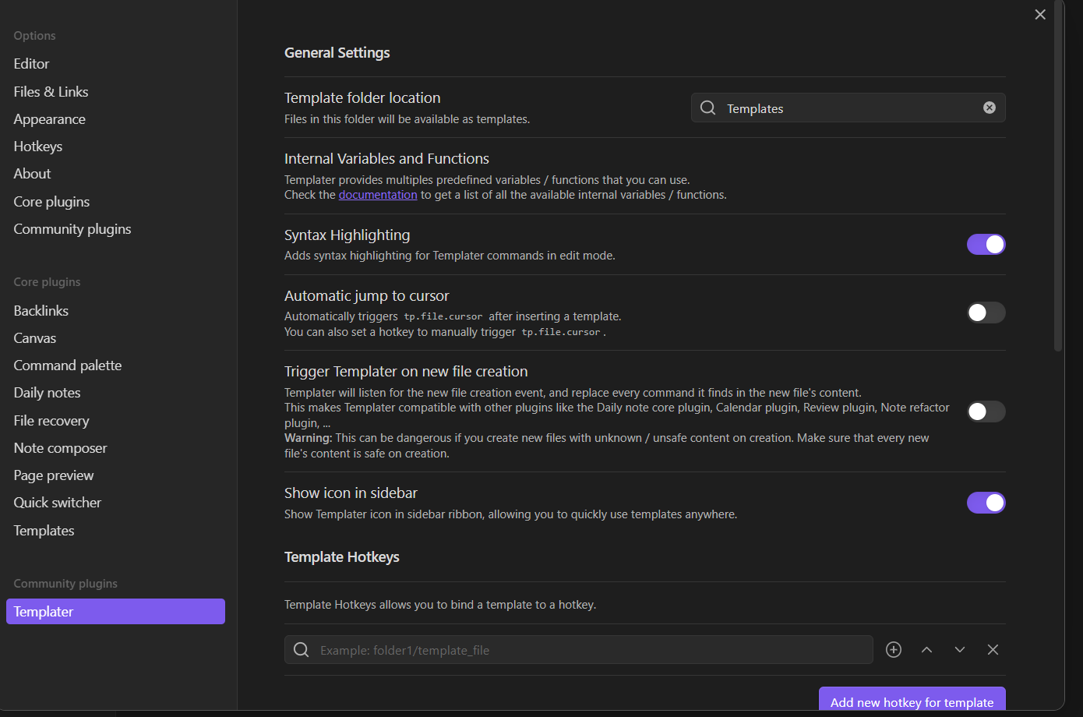Turn on Trigger Templater on new file creation
Image resolution: width=1083 pixels, height=717 pixels.
(986, 411)
